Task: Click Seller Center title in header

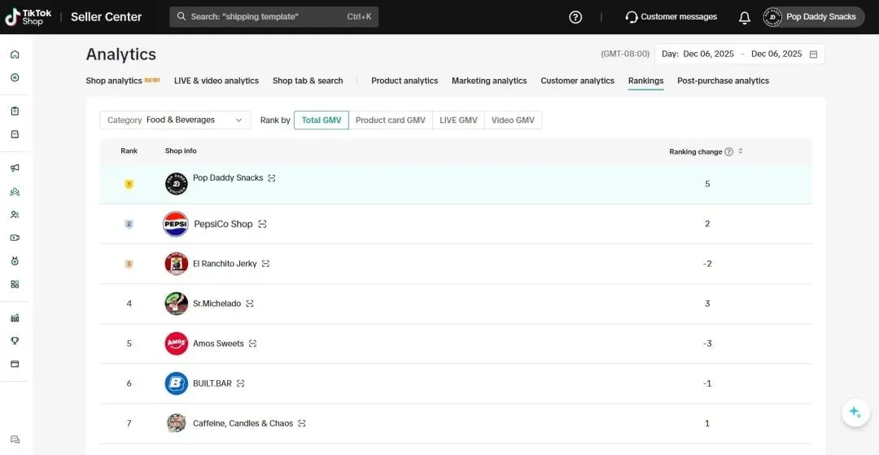Action: 106,17
